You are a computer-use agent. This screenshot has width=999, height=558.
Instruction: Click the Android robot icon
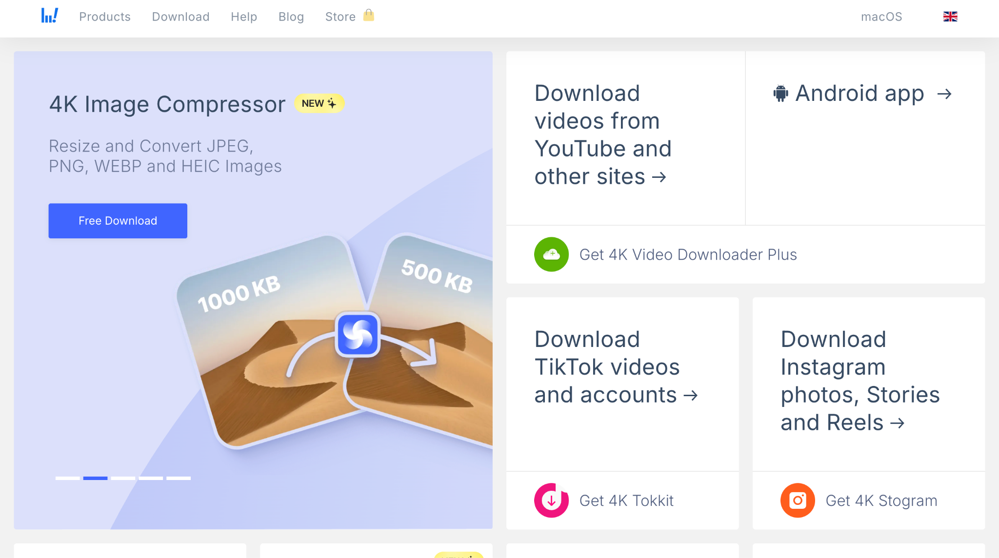pos(781,93)
